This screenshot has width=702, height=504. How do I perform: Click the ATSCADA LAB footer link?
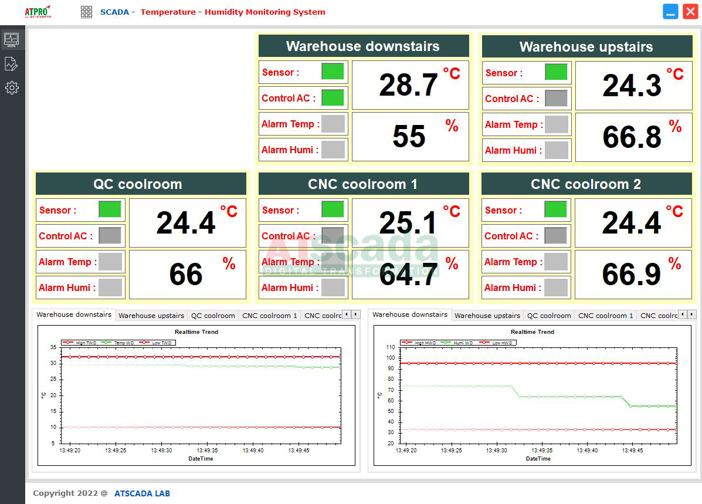tap(142, 493)
